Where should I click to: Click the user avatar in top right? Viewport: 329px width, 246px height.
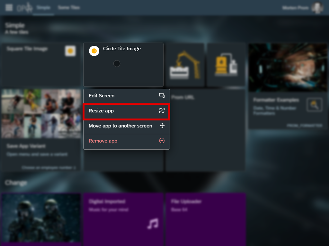pyautogui.click(x=317, y=8)
